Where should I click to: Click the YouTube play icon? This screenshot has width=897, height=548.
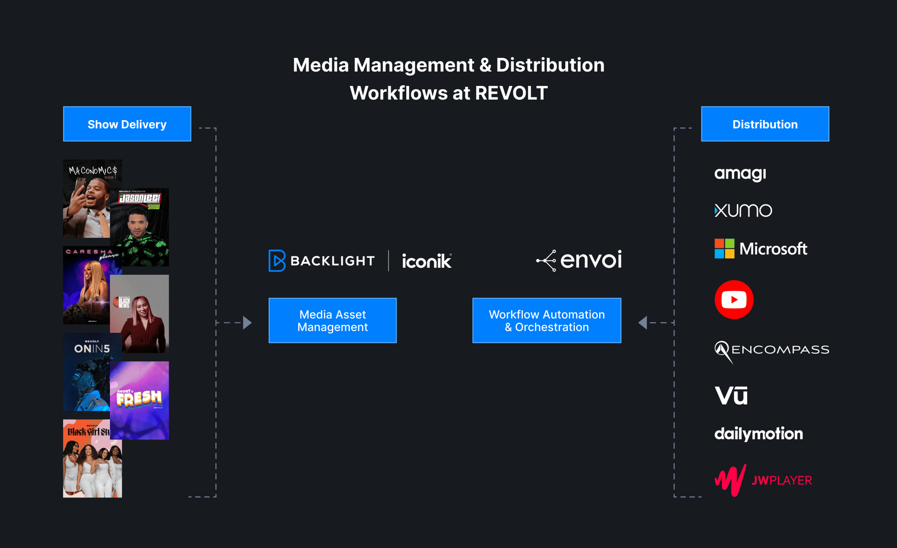[x=734, y=300]
